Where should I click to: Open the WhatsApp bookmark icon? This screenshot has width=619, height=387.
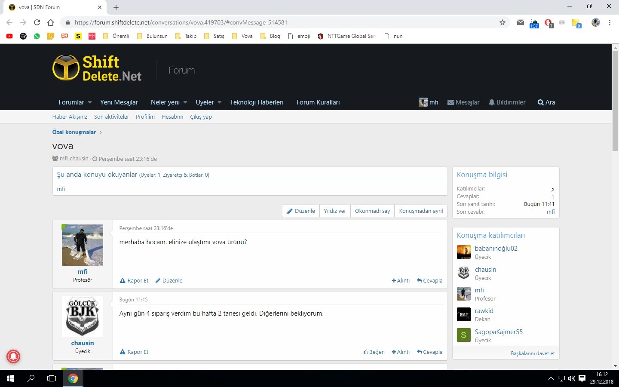tap(37, 36)
